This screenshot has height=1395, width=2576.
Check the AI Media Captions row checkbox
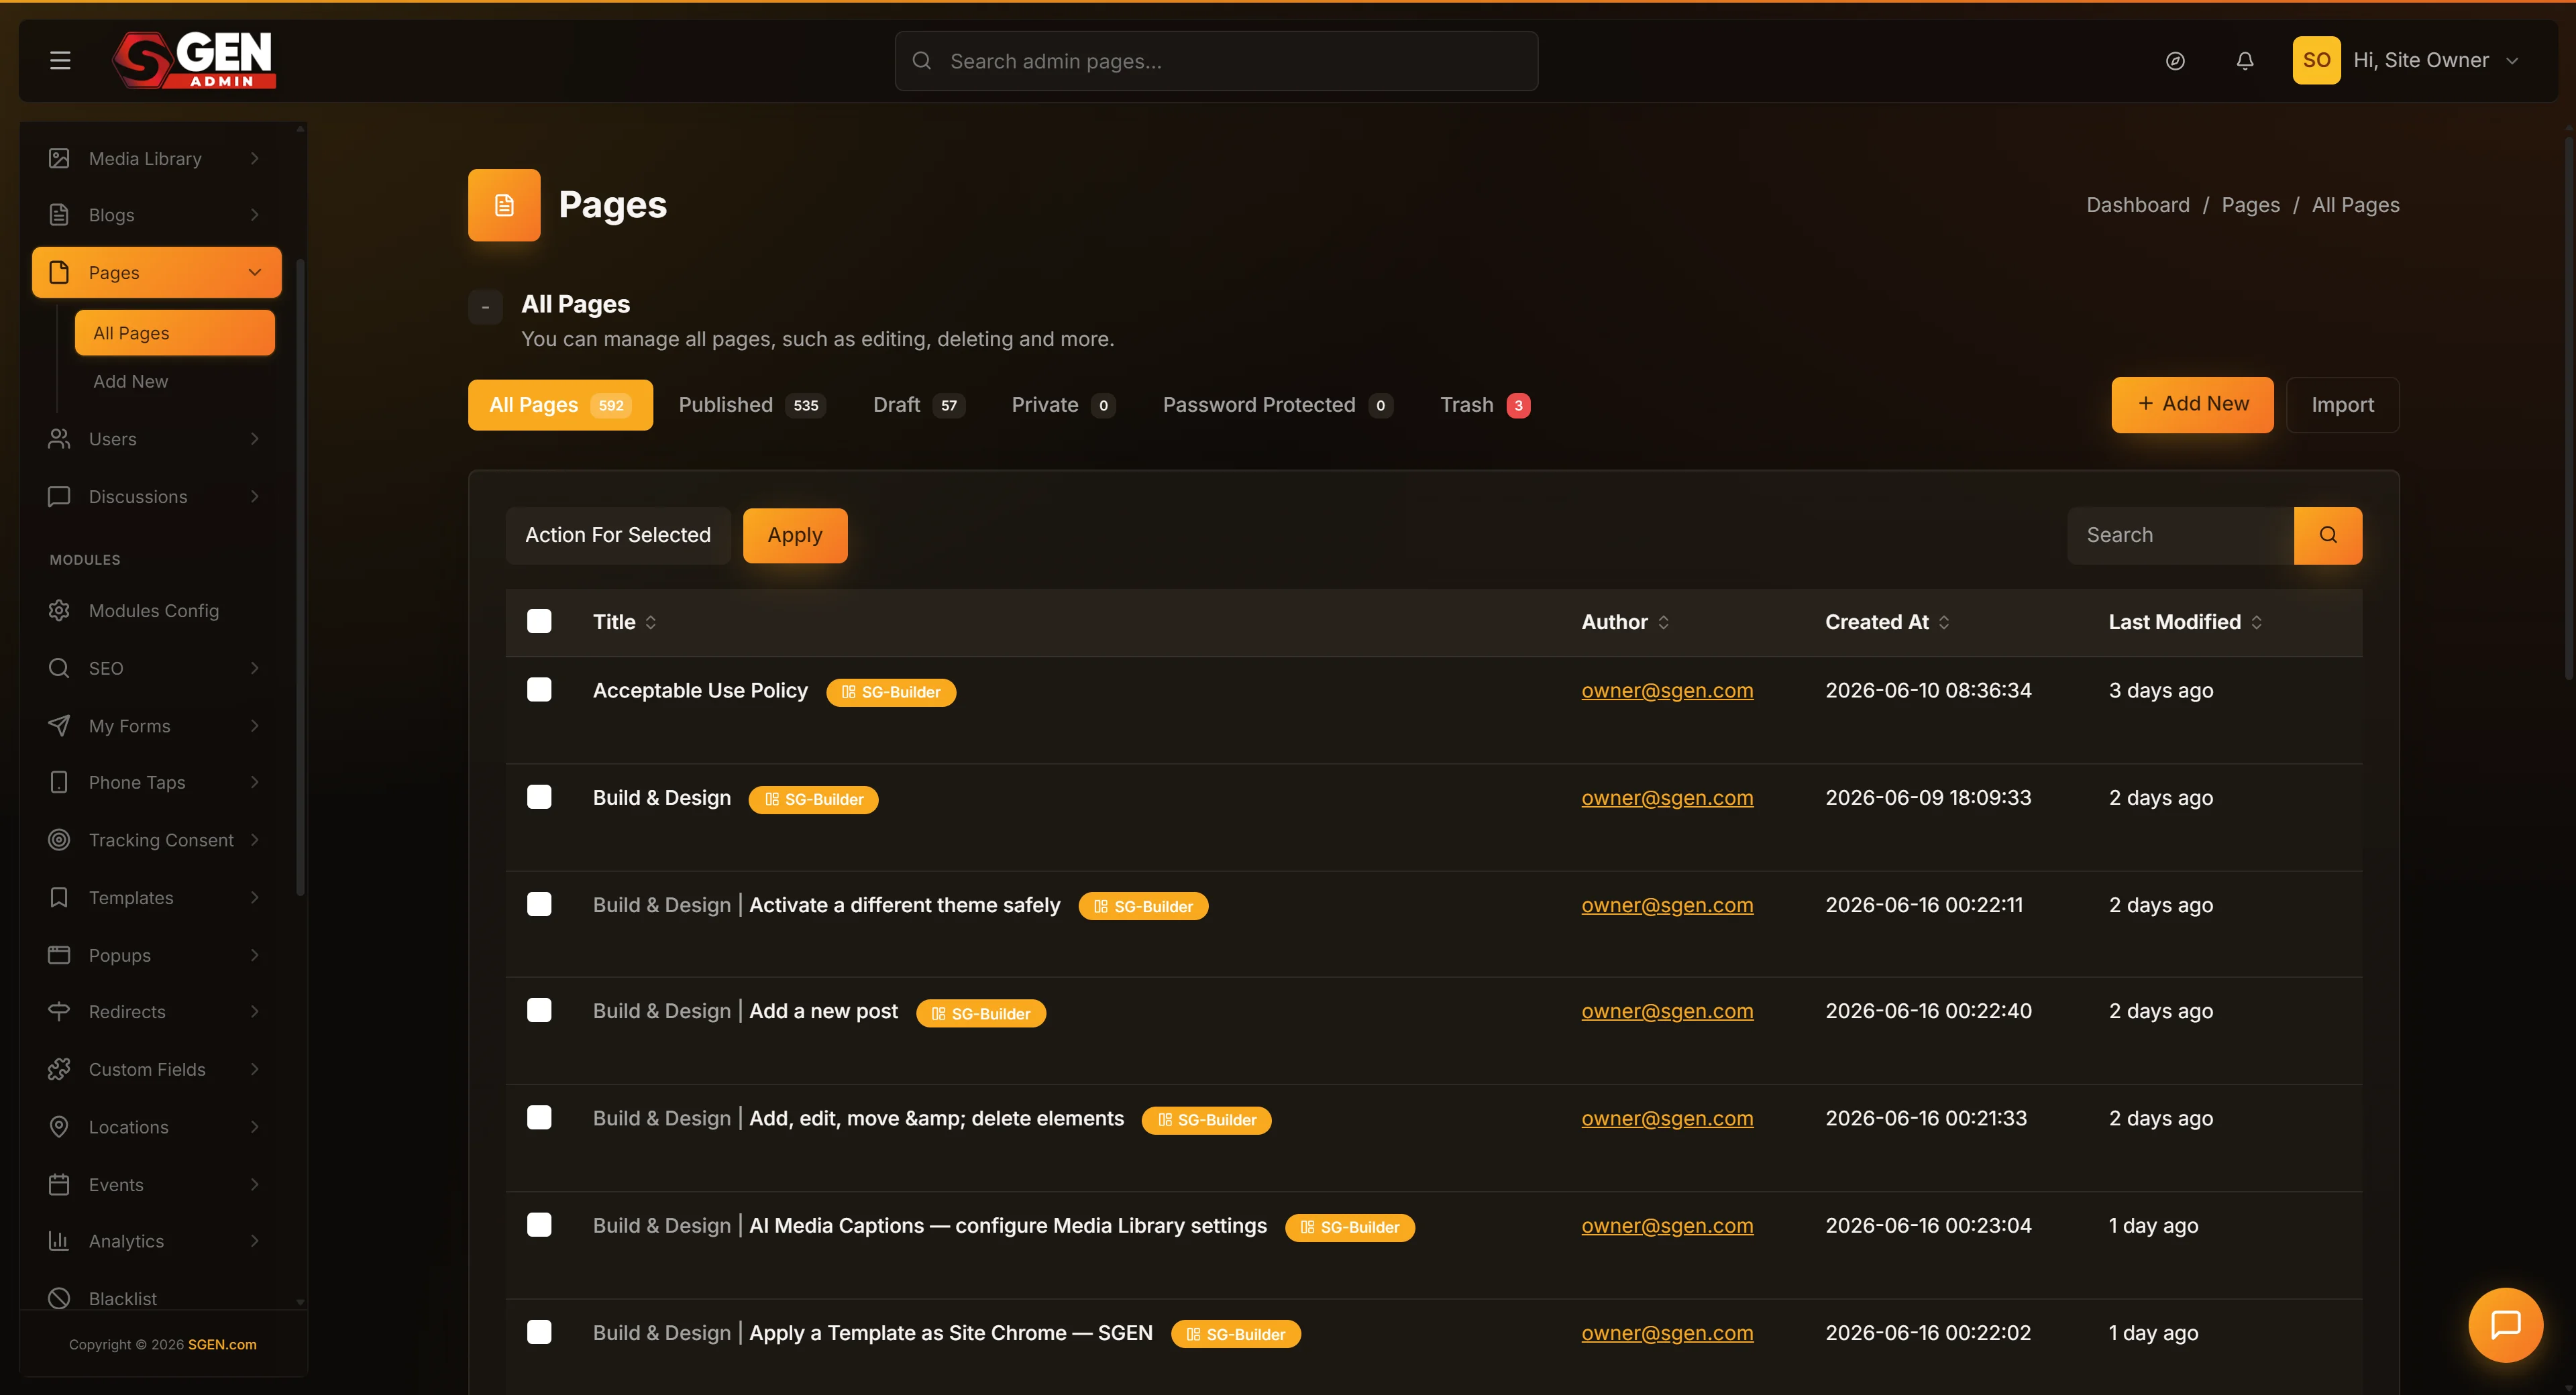[x=539, y=1225]
